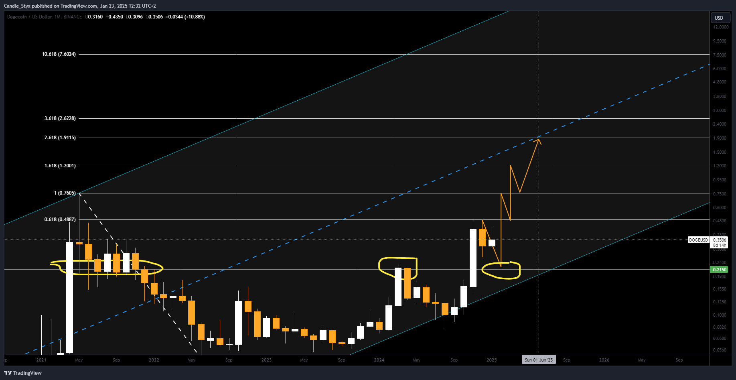Image resolution: width=736 pixels, height=380 pixels.
Task: Click the 0.1900 price scale label
Action: (x=720, y=276)
